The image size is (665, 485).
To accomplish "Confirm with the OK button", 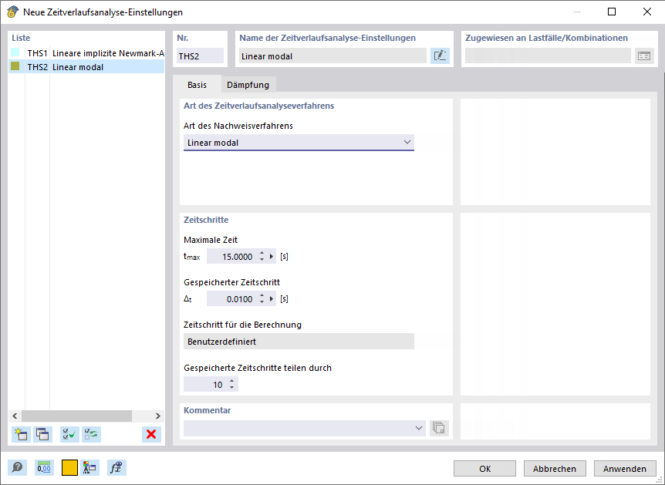I will (484, 469).
